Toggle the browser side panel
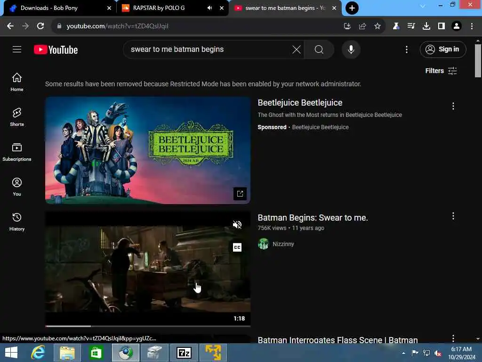This screenshot has width=482, height=362. (x=441, y=26)
